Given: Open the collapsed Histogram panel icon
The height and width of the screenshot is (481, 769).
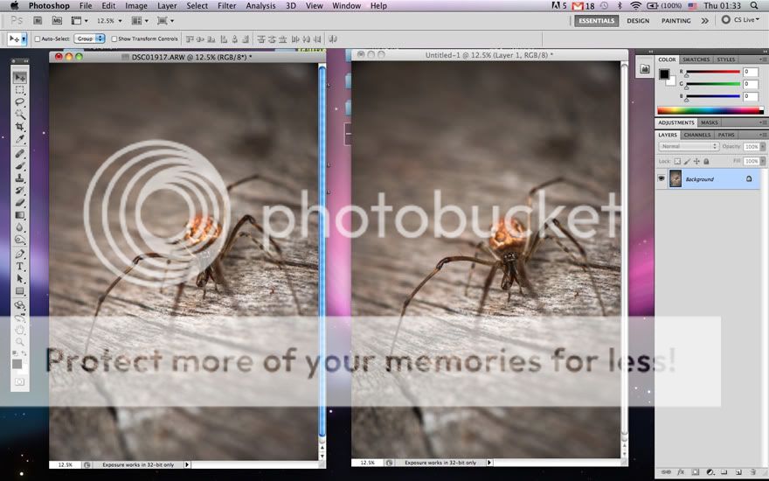Looking at the screenshot, I should (x=644, y=69).
